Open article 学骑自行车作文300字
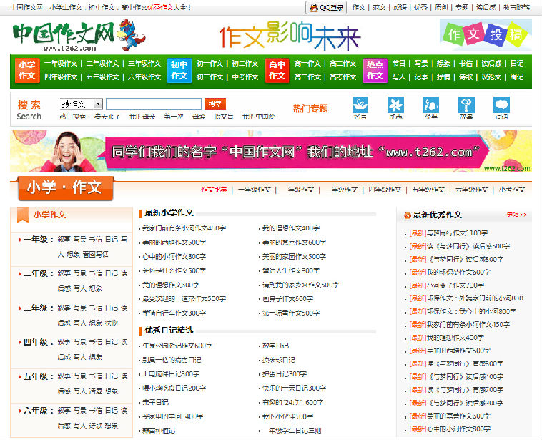The width and height of the screenshot is (542, 440). click(x=174, y=313)
